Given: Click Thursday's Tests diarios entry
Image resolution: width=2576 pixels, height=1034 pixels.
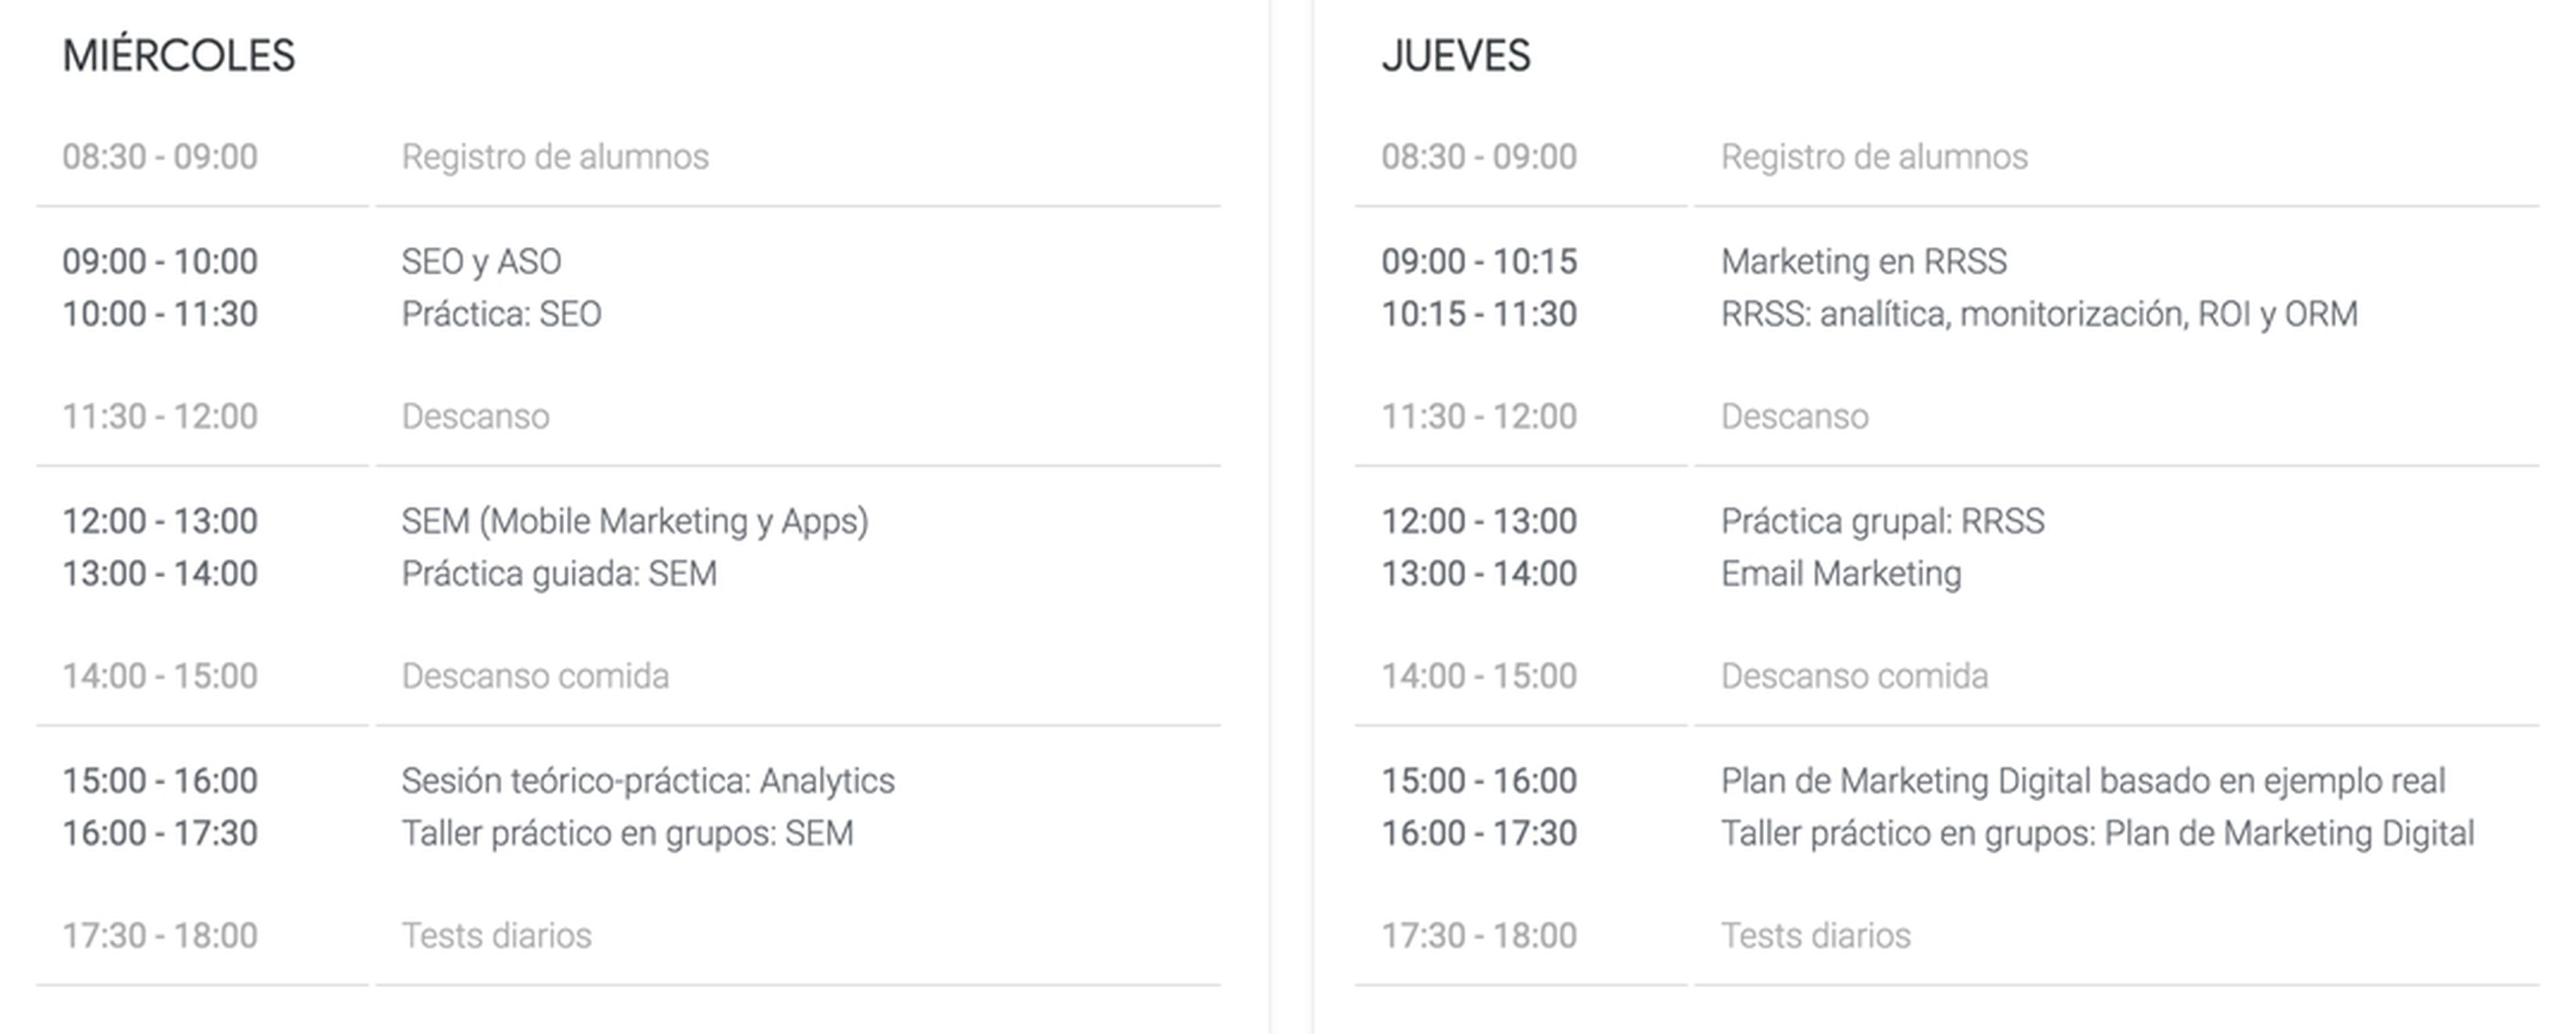Looking at the screenshot, I should tap(1815, 936).
